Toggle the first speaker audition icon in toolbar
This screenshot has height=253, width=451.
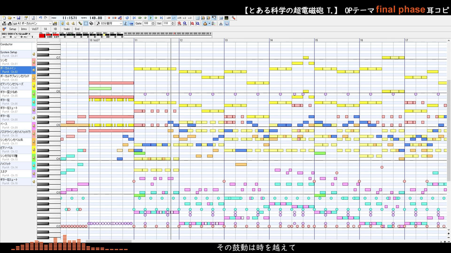point(62,23)
